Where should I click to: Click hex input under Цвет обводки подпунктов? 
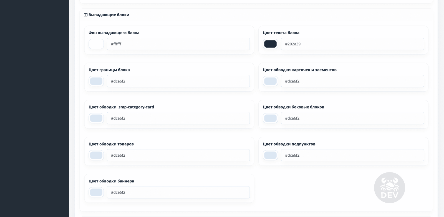pyautogui.click(x=352, y=155)
